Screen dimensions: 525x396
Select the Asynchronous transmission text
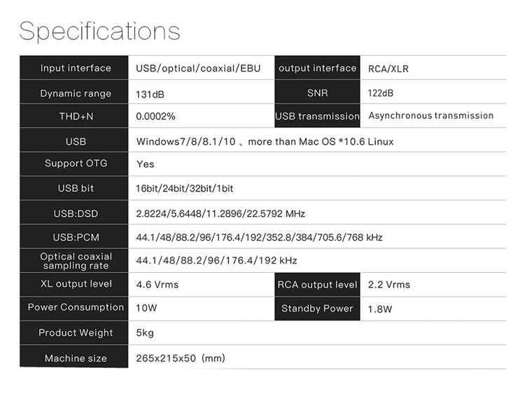pyautogui.click(x=430, y=115)
